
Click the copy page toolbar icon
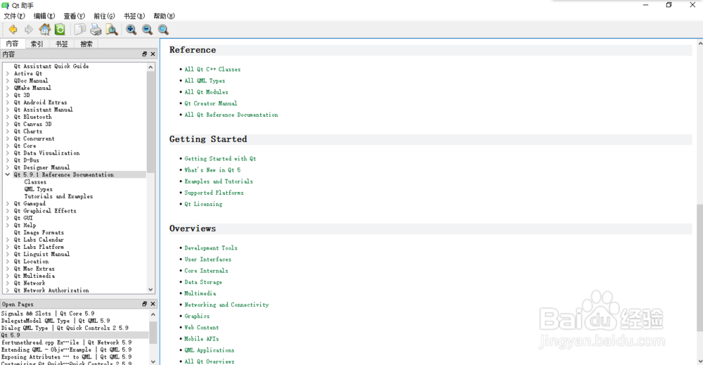(80, 30)
